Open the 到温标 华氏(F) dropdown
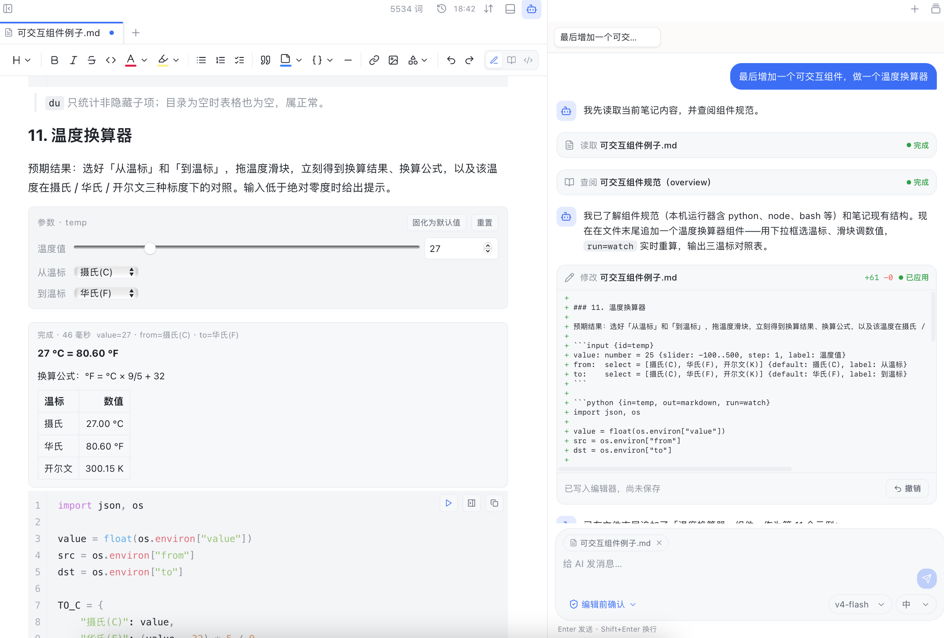Screen dimensions: 944x638 pos(106,293)
